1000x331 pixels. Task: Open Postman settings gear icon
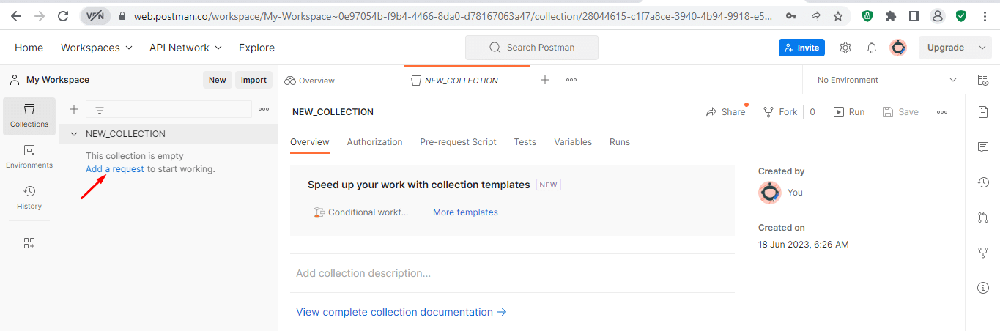[x=845, y=48]
